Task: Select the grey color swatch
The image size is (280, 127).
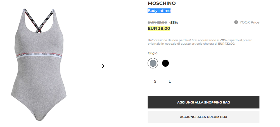Action: 153,63
